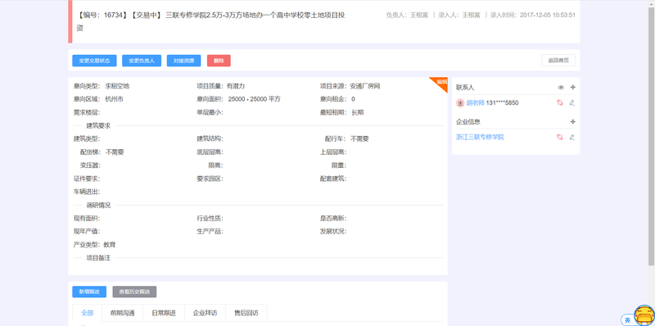
Task: Click the value 杭州市
Action: (114, 99)
